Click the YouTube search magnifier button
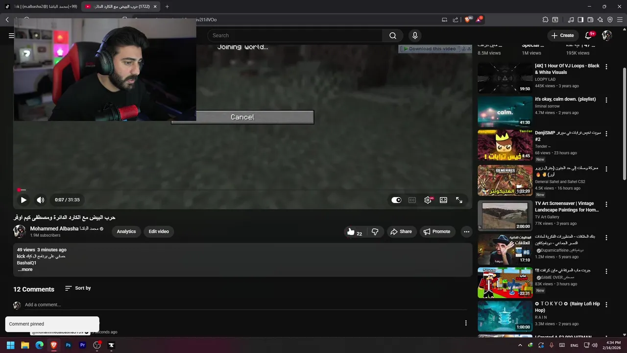627x353 pixels. coord(393,35)
